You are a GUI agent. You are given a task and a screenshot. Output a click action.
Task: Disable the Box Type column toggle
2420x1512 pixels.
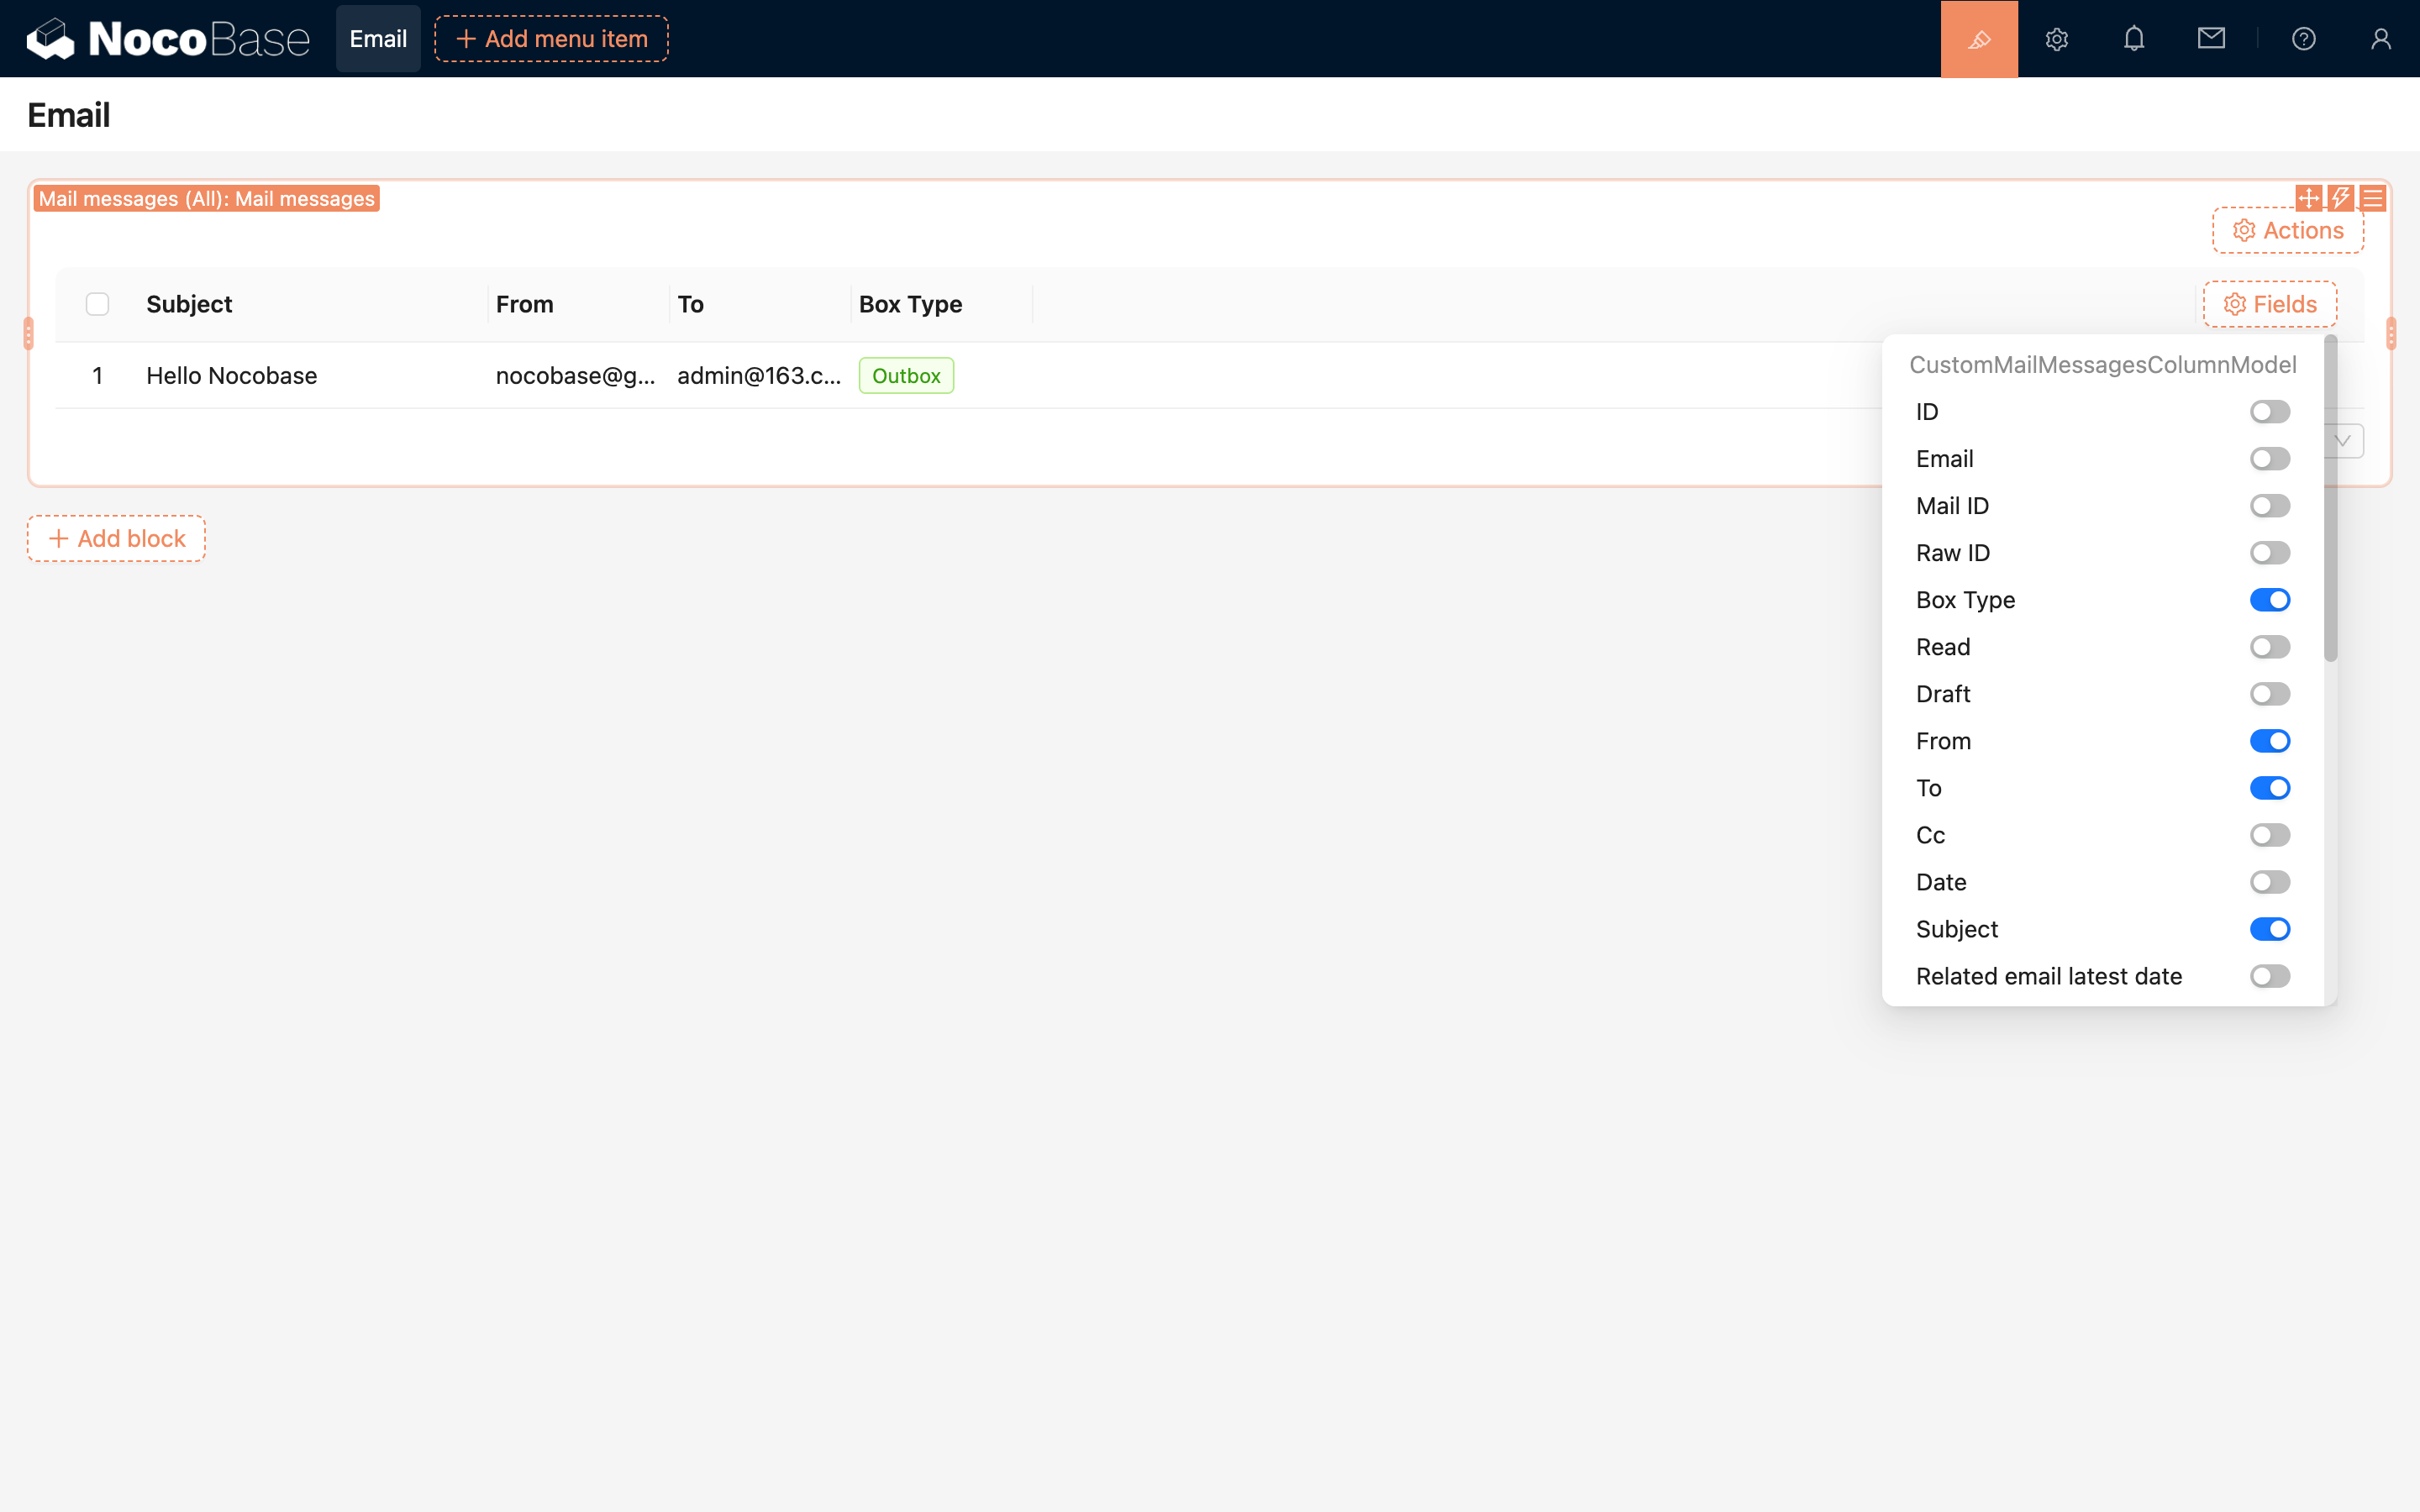pyautogui.click(x=2269, y=600)
